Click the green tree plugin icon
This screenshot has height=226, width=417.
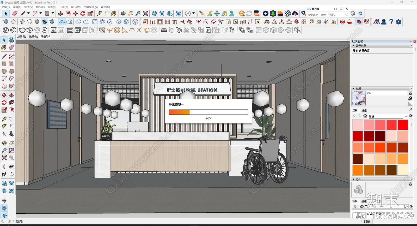[x=273, y=13]
